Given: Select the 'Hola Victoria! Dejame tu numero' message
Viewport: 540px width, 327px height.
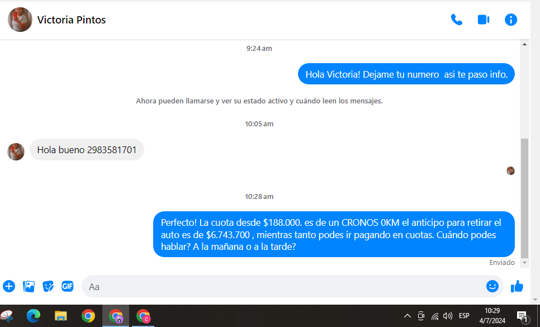Looking at the screenshot, I should click(406, 74).
